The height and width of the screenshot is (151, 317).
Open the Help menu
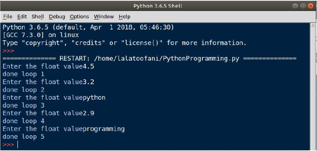(x=124, y=16)
